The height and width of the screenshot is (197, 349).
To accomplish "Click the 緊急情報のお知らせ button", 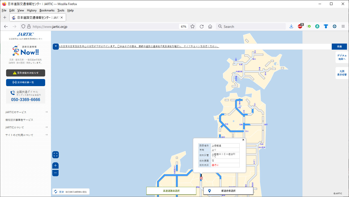I will [26, 73].
